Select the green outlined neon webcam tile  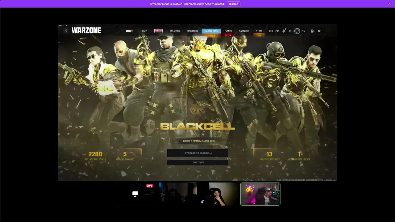(x=260, y=194)
